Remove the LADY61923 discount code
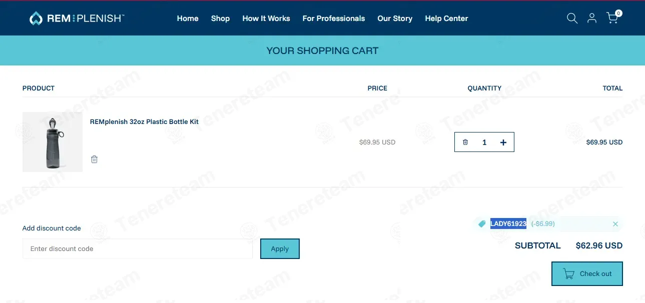The image size is (645, 303). (615, 224)
